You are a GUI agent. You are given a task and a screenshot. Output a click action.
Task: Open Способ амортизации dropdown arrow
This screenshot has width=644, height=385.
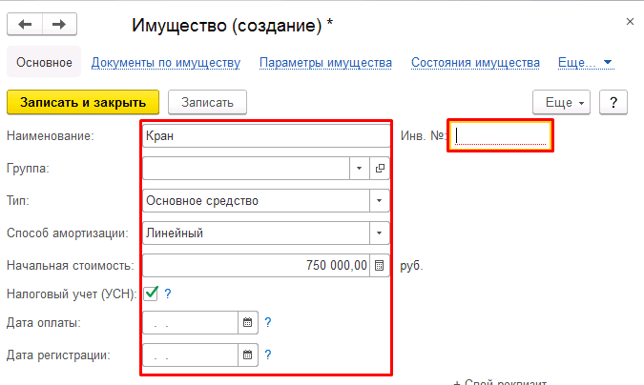pos(379,233)
